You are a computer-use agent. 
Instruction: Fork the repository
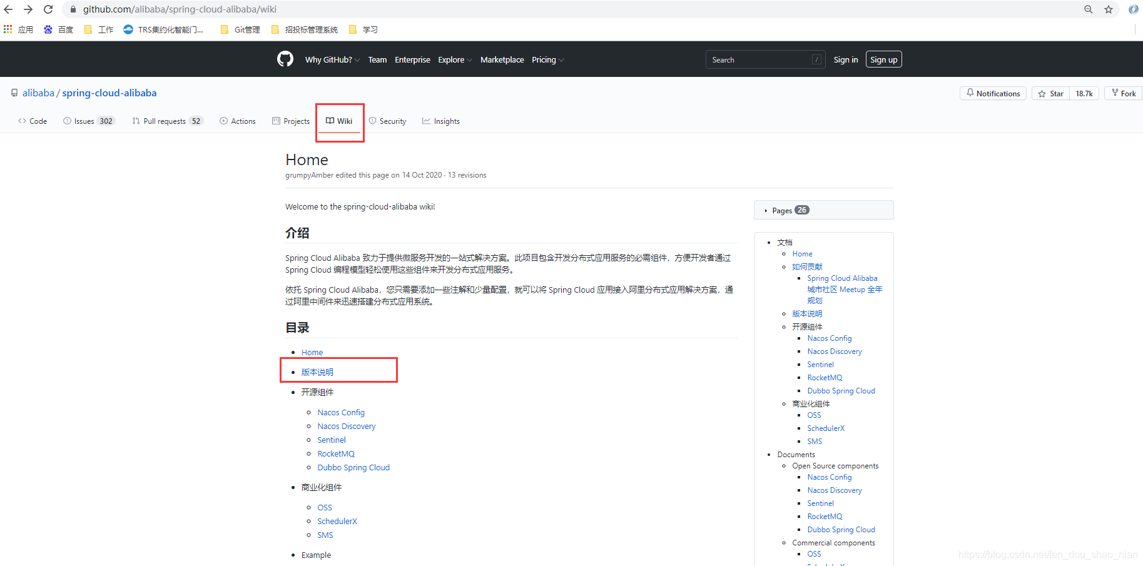tap(1124, 93)
